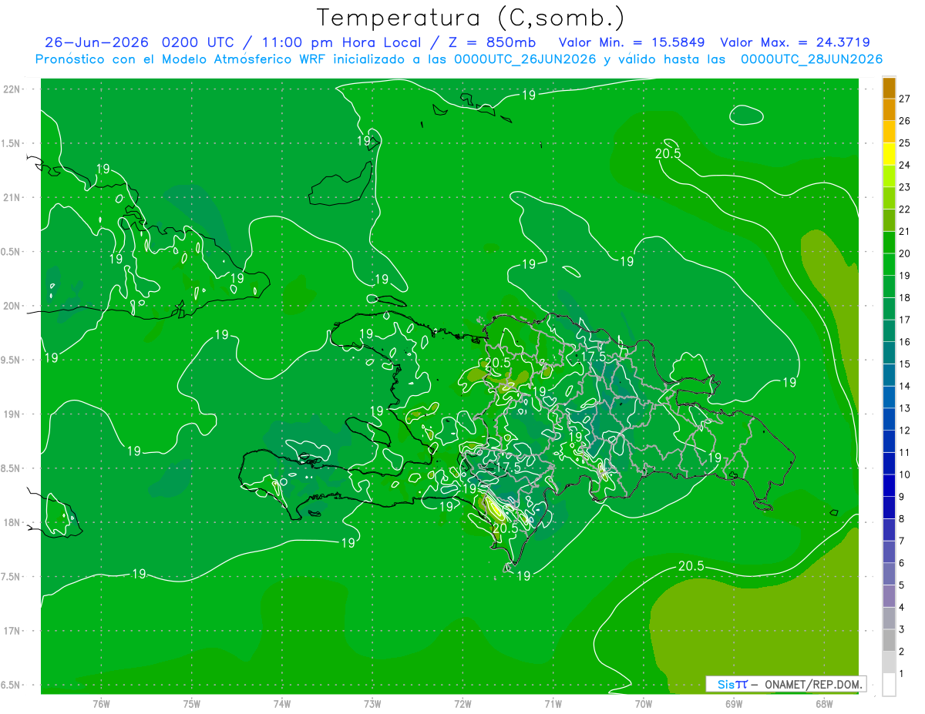Viewport: 925px width, 714px height.
Task: Click the '19N' latitude axis label
Action: [13, 414]
